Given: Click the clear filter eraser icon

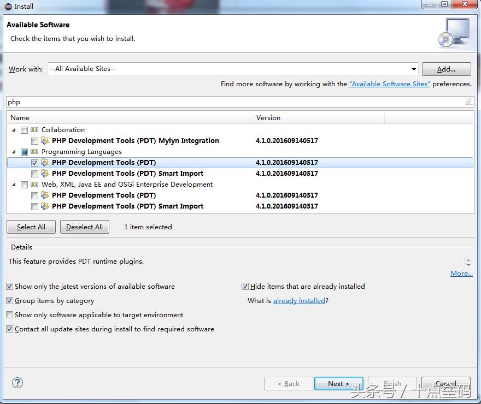Looking at the screenshot, I should [x=469, y=102].
